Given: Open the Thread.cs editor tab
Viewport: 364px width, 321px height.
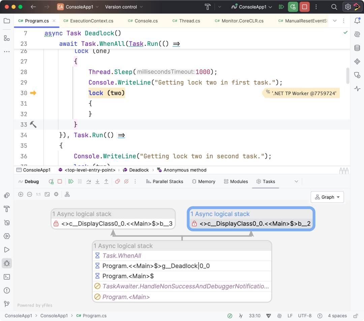Looking at the screenshot, I should [x=186, y=21].
